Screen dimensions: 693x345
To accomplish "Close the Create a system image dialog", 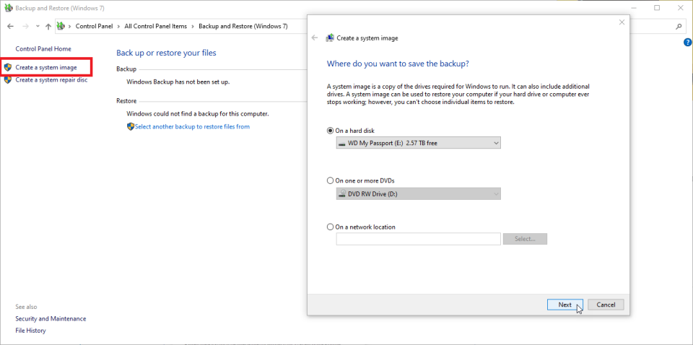I will click(622, 22).
